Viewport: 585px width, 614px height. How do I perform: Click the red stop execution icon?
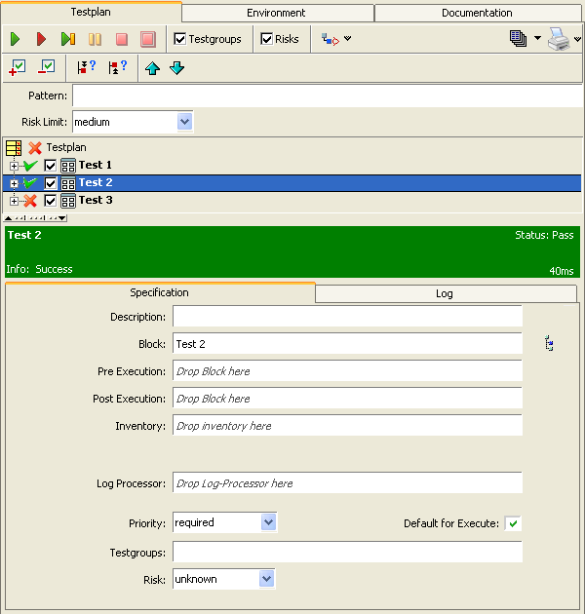(121, 39)
